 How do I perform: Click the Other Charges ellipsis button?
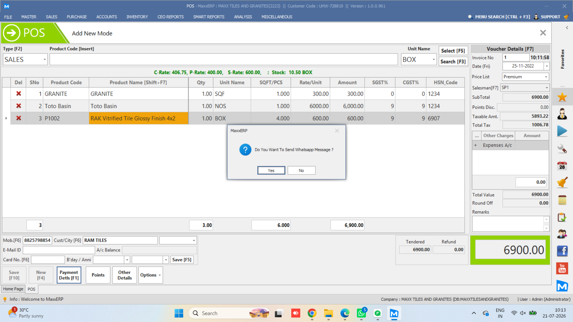(x=477, y=136)
